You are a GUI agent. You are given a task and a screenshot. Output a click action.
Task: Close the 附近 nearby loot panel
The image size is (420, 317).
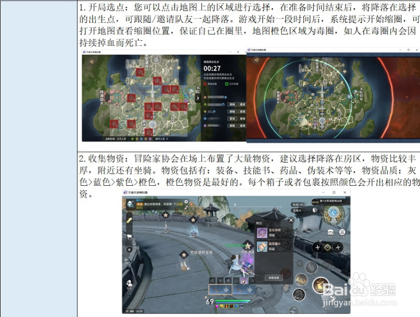point(291,220)
